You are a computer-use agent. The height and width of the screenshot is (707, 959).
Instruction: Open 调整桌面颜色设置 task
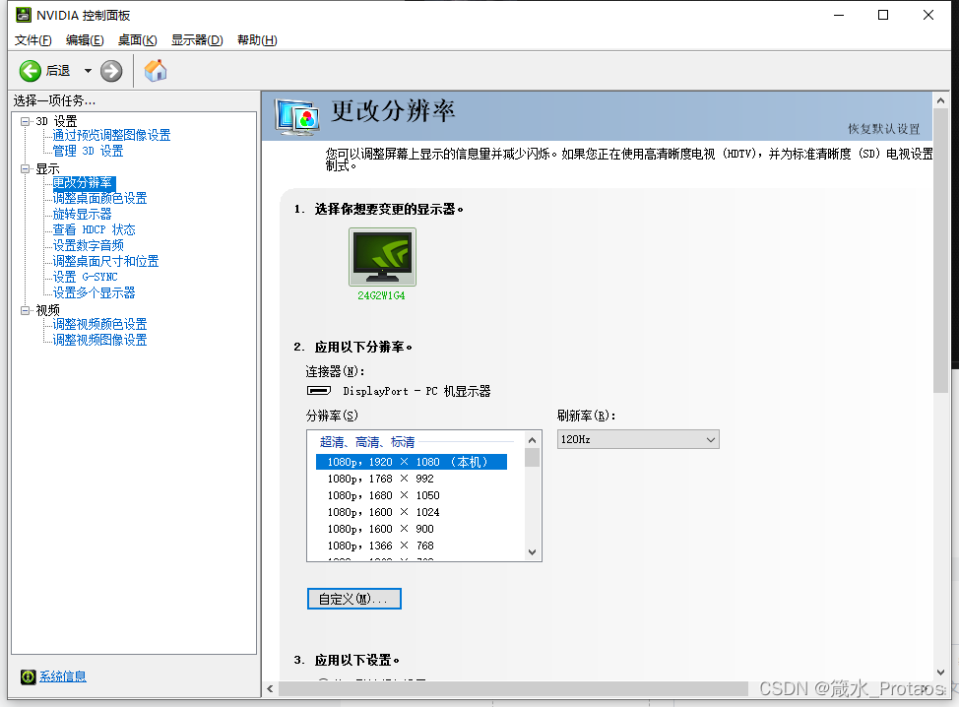99,198
